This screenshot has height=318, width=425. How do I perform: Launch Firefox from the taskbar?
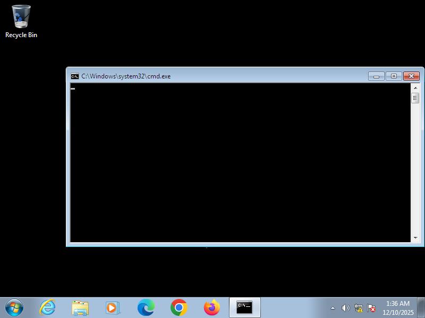click(212, 307)
